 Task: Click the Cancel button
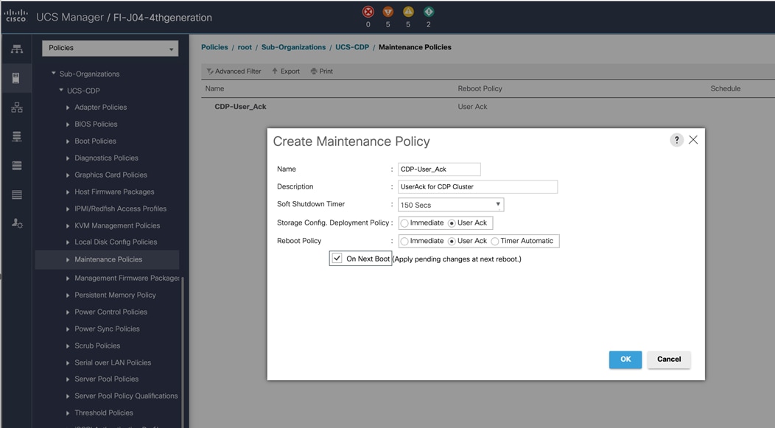(x=669, y=359)
